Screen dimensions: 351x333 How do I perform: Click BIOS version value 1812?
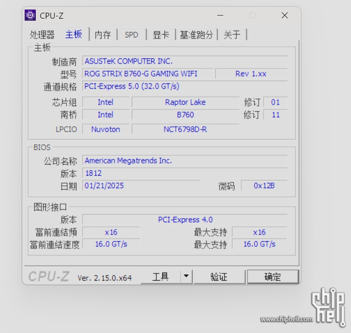pos(185,173)
